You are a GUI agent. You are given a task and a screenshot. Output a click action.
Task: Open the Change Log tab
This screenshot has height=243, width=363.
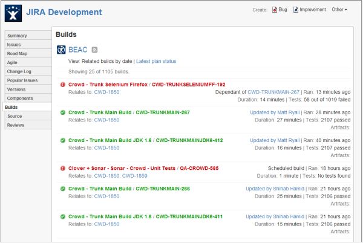(x=28, y=71)
